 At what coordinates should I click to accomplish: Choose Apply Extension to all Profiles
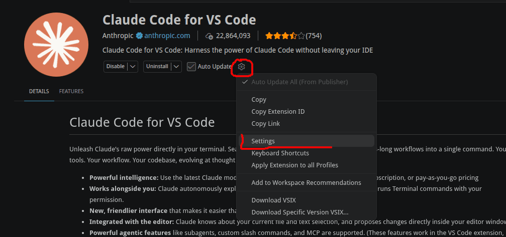[307, 165]
